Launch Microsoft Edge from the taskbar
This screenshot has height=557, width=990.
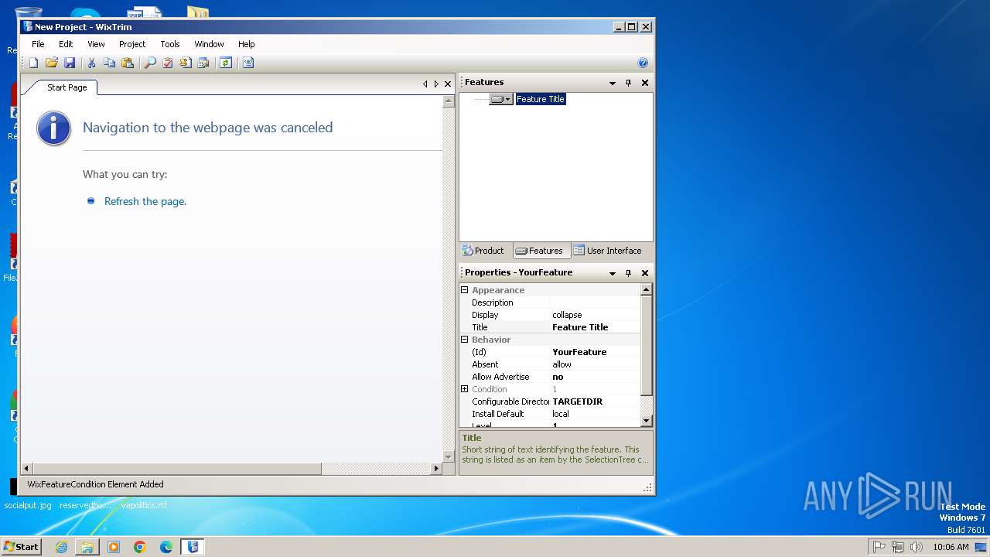(x=166, y=547)
